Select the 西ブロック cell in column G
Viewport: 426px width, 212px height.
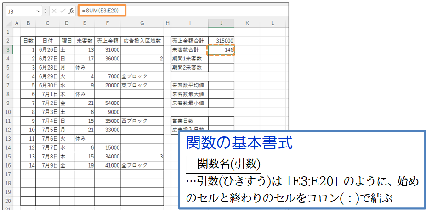pos(142,120)
